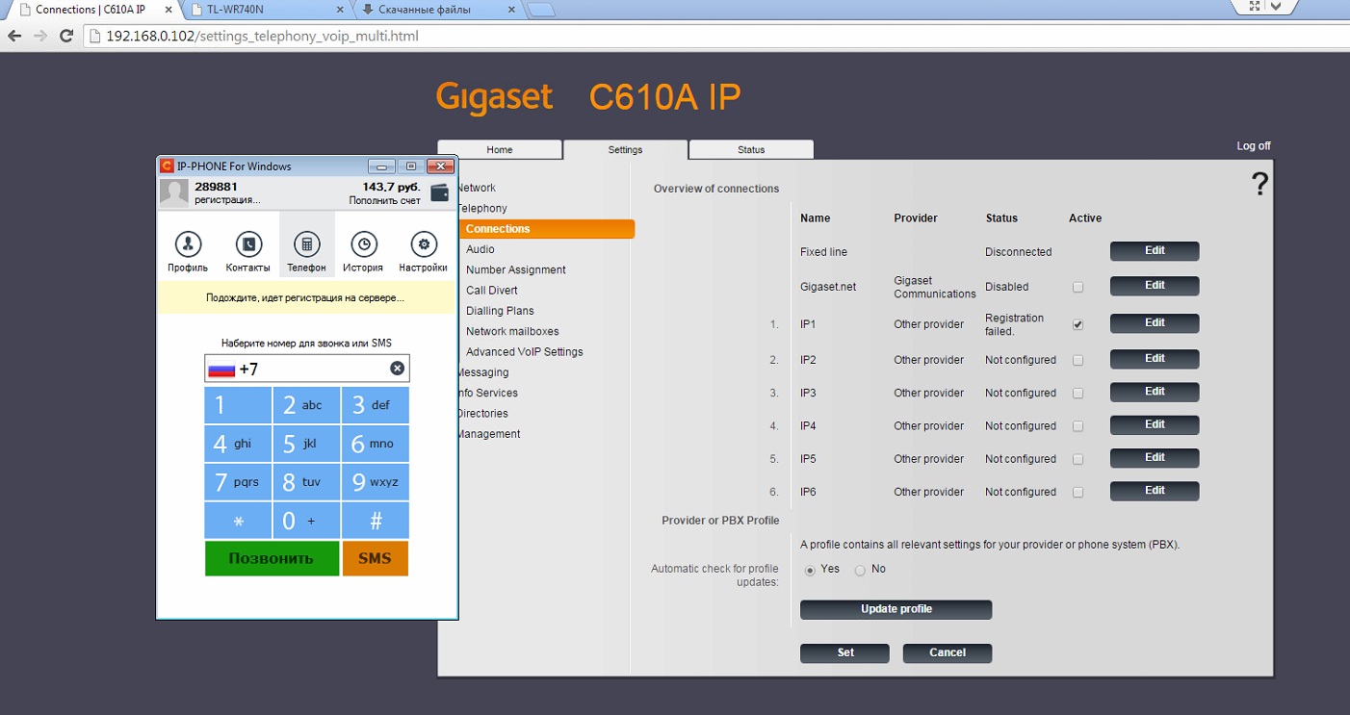Tap keypad digit 5 jkl
Viewport: 1350px width, 715px height.
[306, 444]
